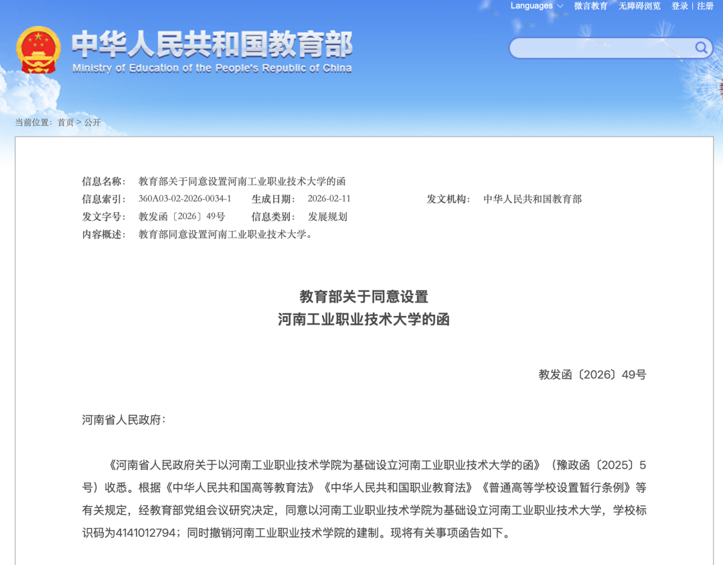Click 注册 to register
The height and width of the screenshot is (565, 723).
706,6
